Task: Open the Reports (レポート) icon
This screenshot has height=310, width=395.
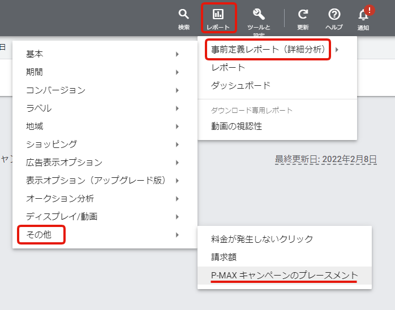Action: (218, 15)
